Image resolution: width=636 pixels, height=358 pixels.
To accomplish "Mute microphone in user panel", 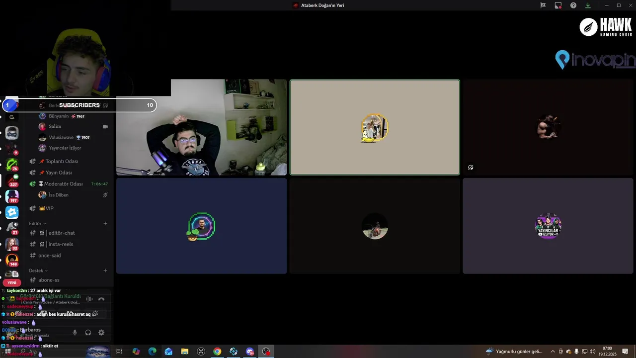I will [x=75, y=333].
